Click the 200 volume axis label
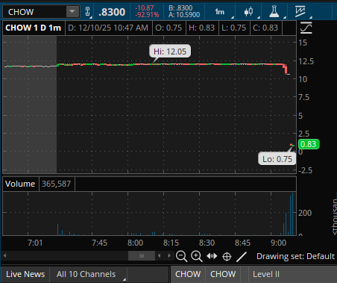The height and width of the screenshot is (283, 337). coord(305,213)
